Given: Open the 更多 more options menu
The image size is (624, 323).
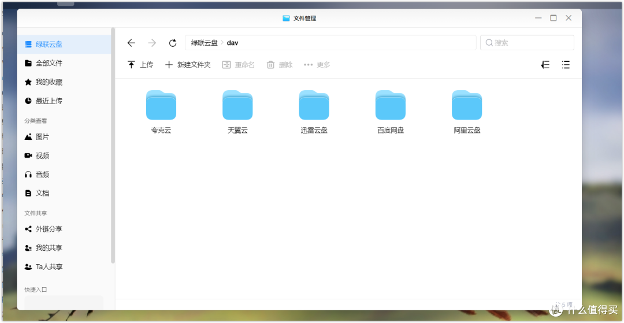Looking at the screenshot, I should tap(317, 65).
